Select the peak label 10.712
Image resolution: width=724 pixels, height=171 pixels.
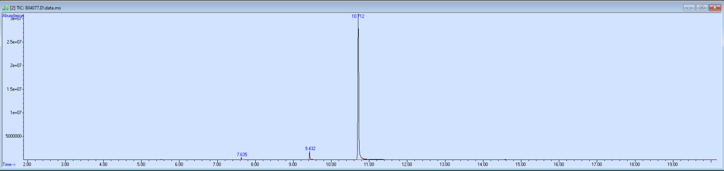(358, 16)
